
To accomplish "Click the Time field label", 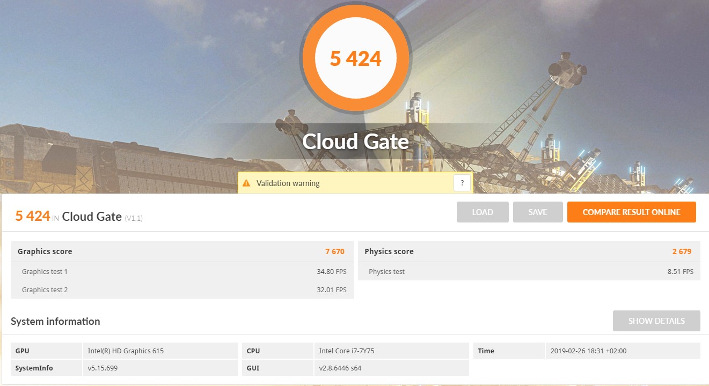I will point(486,351).
